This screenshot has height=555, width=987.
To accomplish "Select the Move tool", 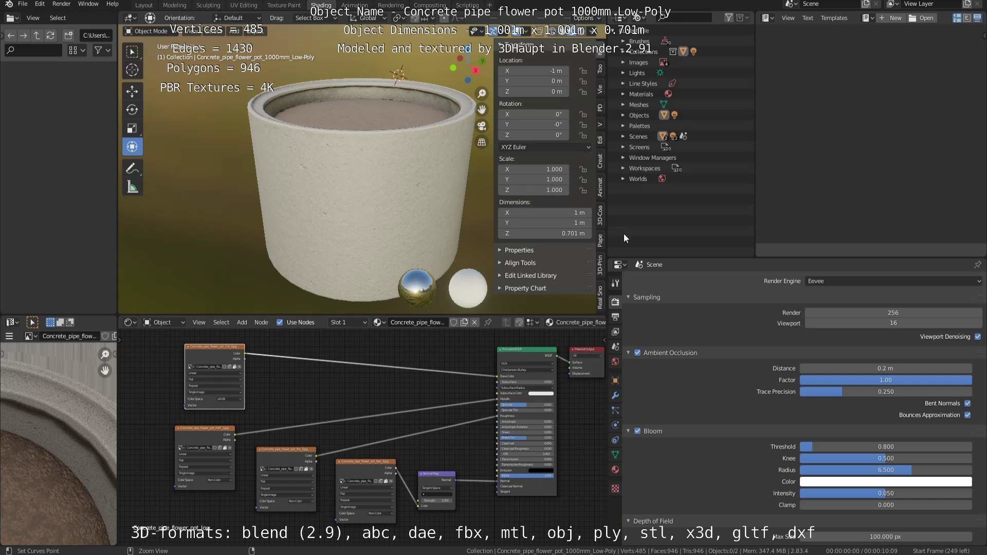I will [x=132, y=91].
